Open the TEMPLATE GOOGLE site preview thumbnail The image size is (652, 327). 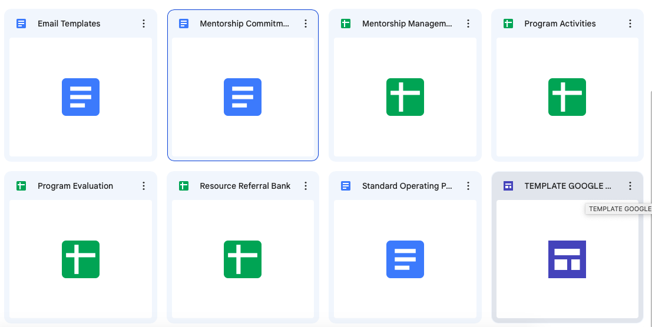[567, 259]
